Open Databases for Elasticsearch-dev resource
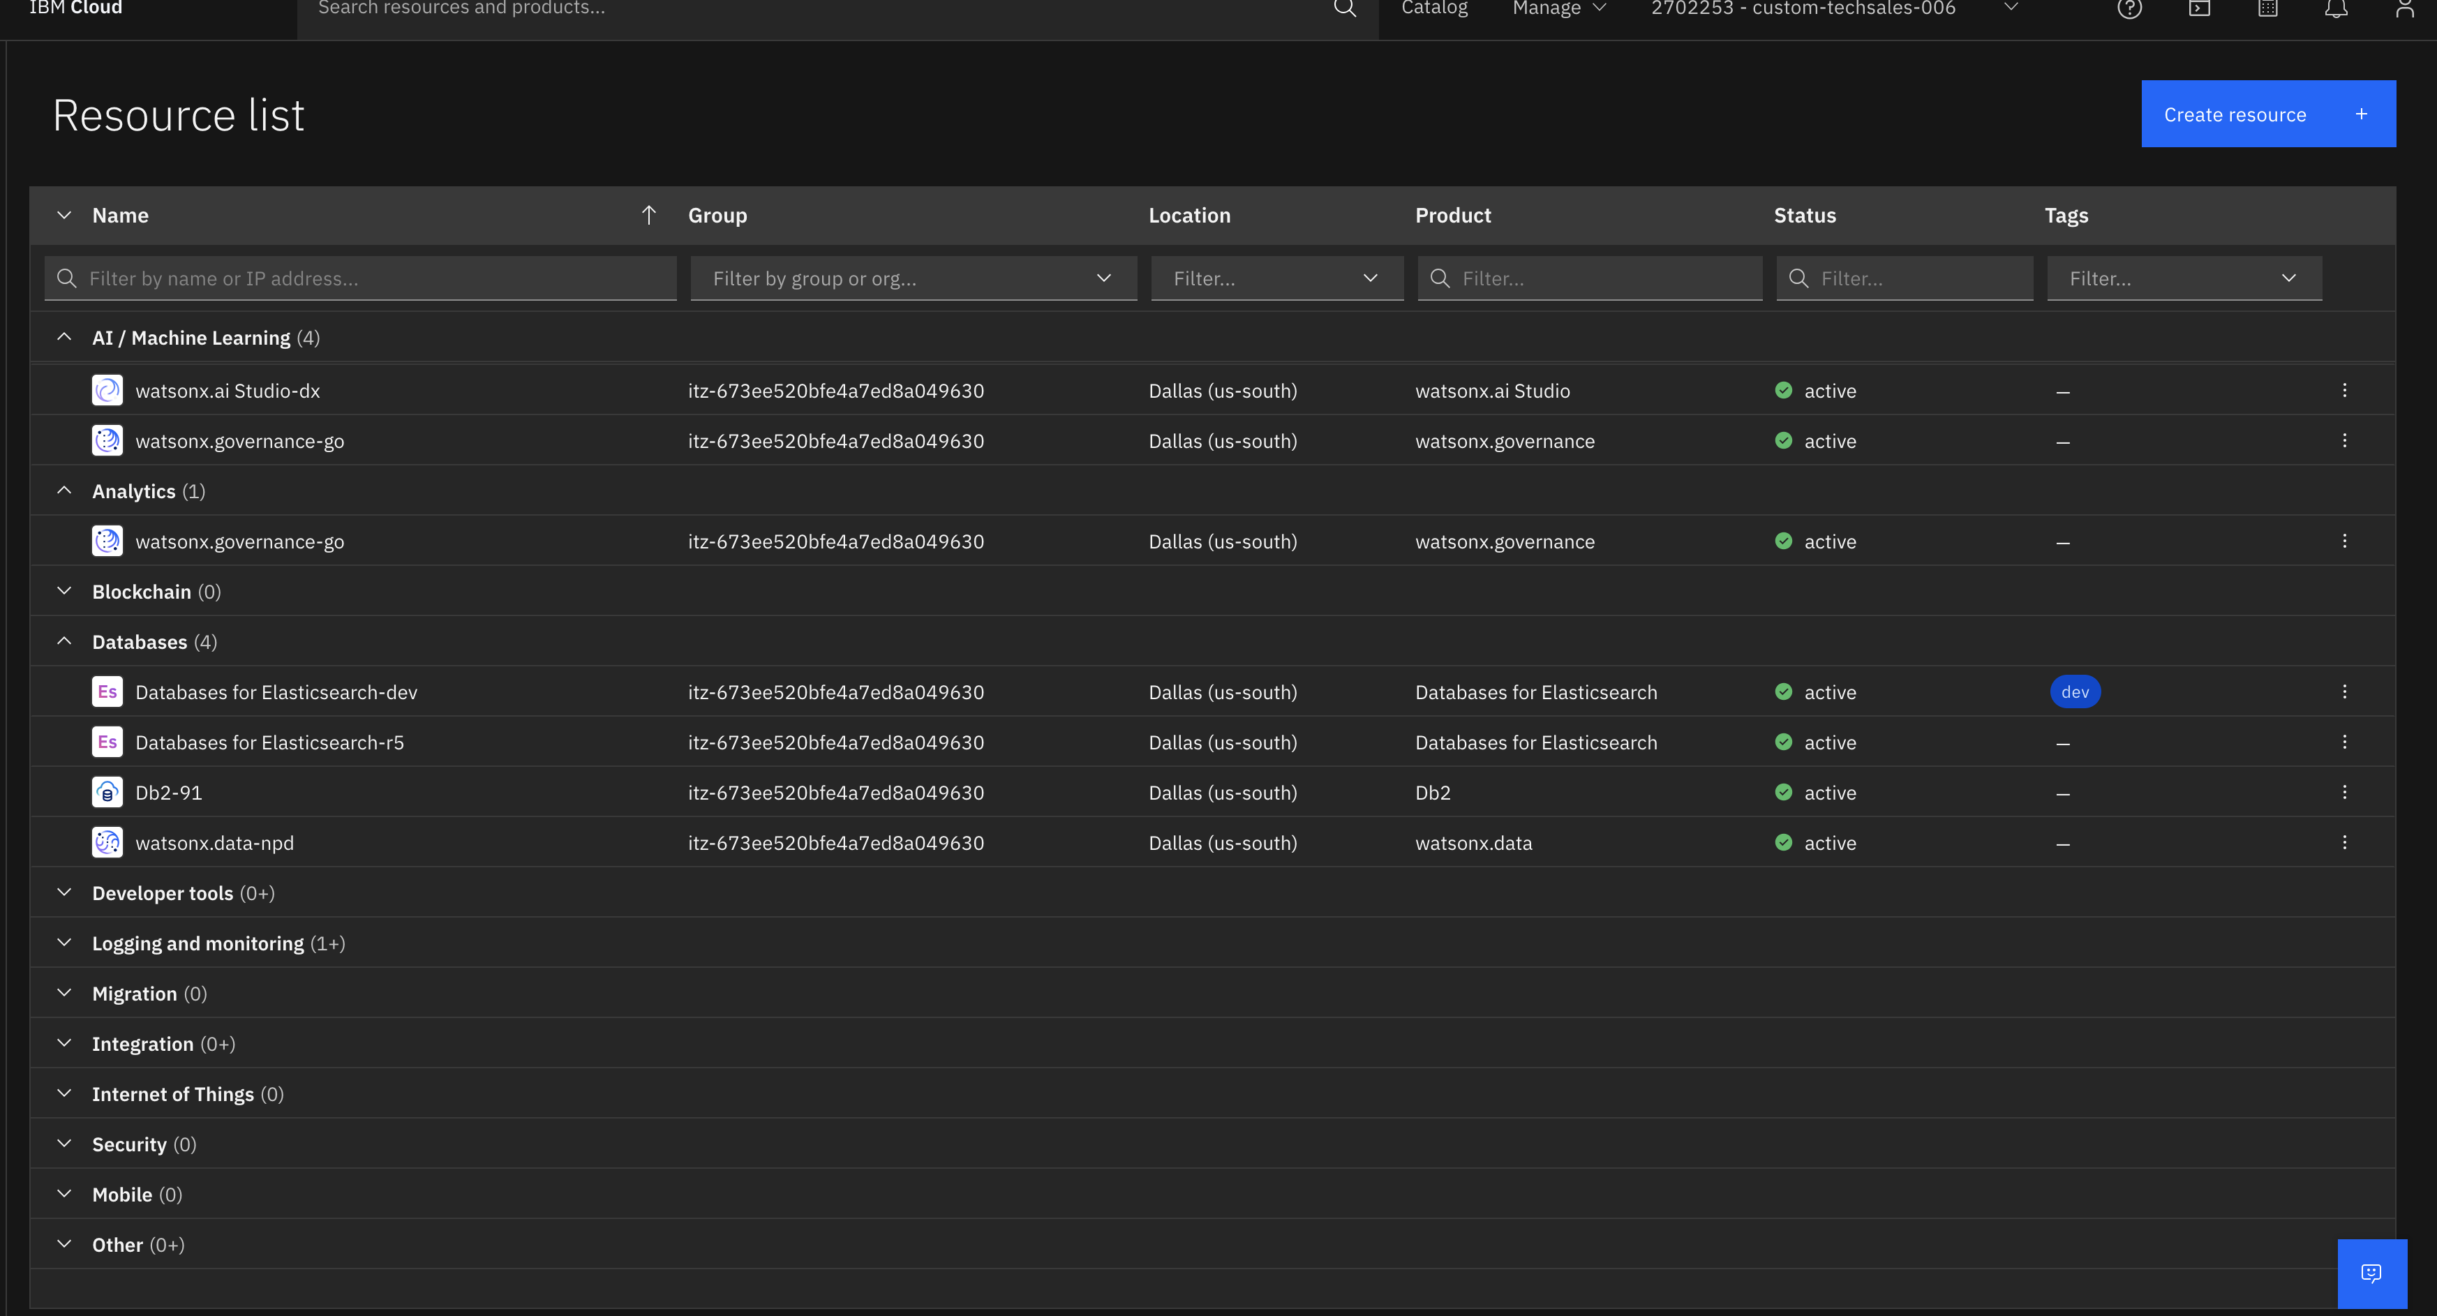 [x=276, y=692]
